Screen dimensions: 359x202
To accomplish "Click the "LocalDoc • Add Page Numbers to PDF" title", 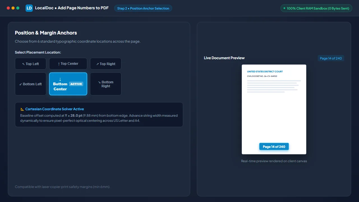I will pyautogui.click(x=72, y=8).
